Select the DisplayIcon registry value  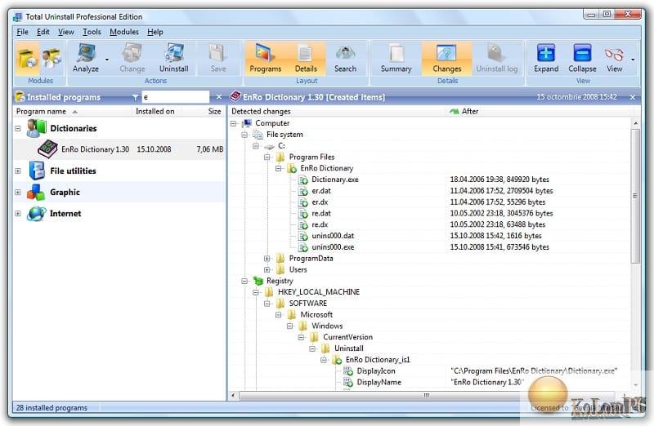(376, 371)
